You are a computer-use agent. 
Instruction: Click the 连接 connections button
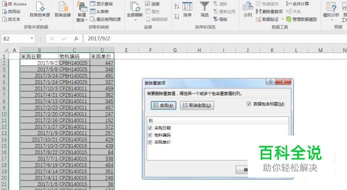click(152, 4)
